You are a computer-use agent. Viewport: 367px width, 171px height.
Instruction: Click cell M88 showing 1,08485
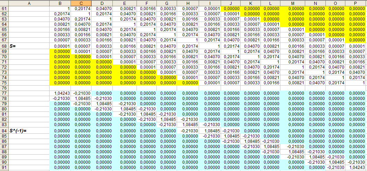[x=293, y=151]
